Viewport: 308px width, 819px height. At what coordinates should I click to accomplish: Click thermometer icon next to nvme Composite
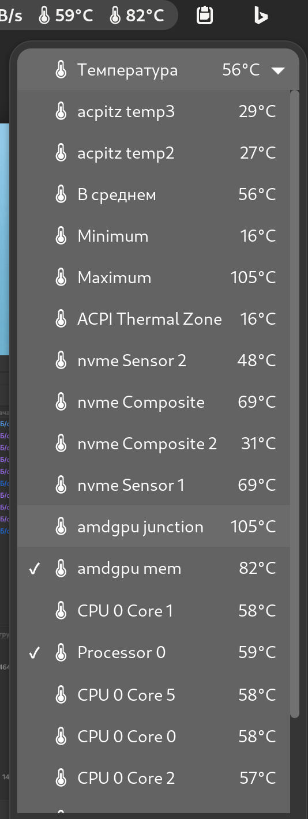(61, 402)
